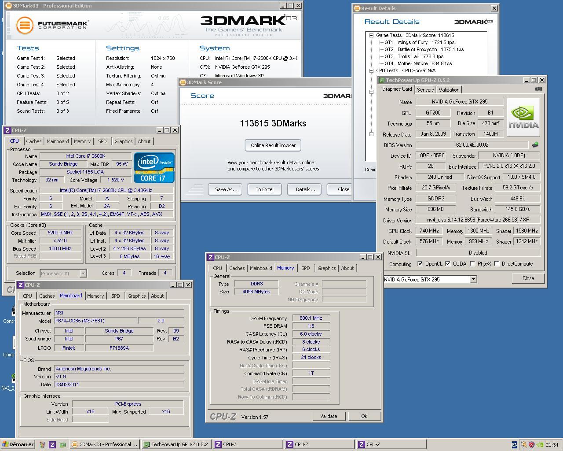563x451 pixels.
Task: Collapse the Game Tests tree node
Action: tap(372, 35)
